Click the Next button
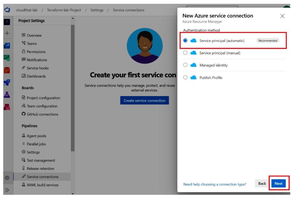 tap(279, 183)
